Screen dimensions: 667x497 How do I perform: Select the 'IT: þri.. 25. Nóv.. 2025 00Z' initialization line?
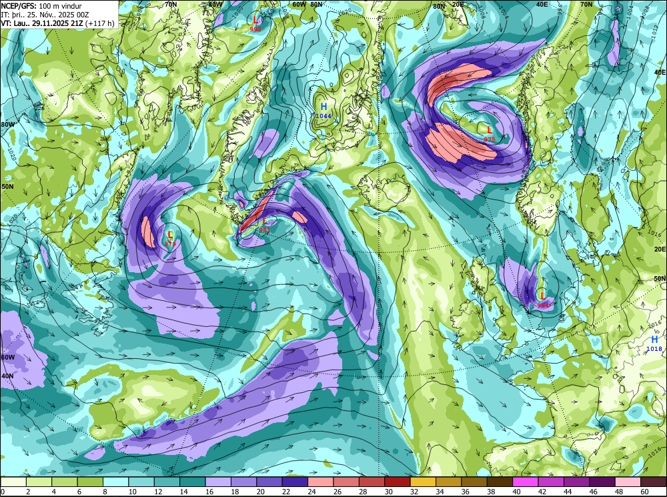(45, 15)
